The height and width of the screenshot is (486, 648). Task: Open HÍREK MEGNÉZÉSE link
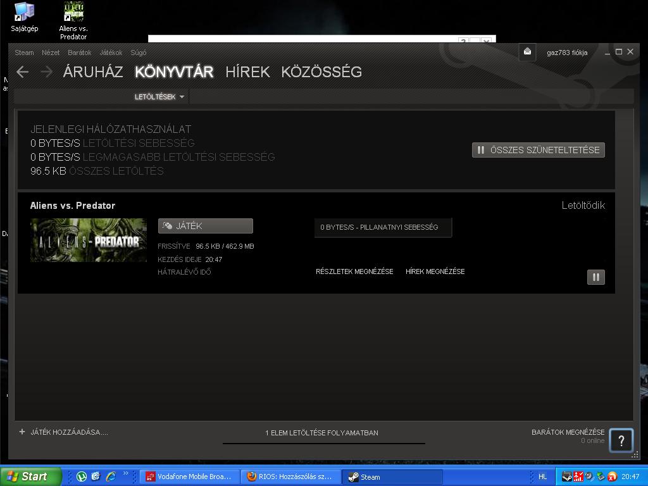tap(435, 271)
